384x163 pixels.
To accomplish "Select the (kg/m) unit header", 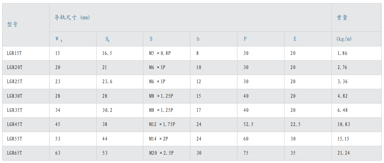I will tap(344, 39).
